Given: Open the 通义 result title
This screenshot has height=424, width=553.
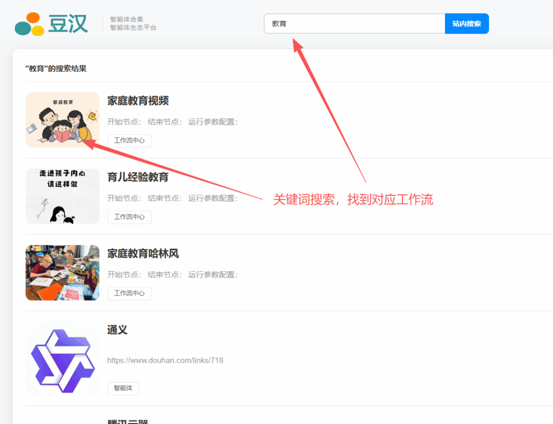Looking at the screenshot, I should (117, 330).
